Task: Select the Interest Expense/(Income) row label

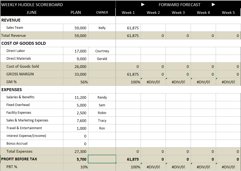Action: pos(32,136)
